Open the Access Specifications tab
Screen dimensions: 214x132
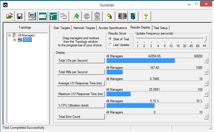coord(113,28)
